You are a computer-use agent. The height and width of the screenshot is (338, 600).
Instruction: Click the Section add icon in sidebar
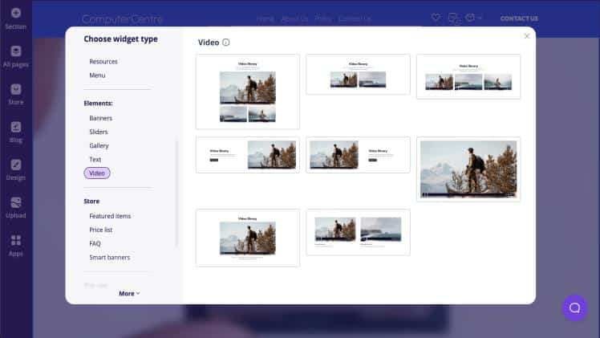click(x=16, y=14)
